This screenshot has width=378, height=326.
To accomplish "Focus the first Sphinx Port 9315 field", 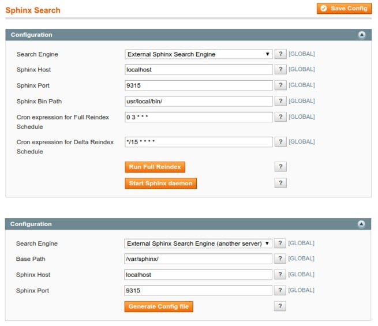I will (x=199, y=85).
